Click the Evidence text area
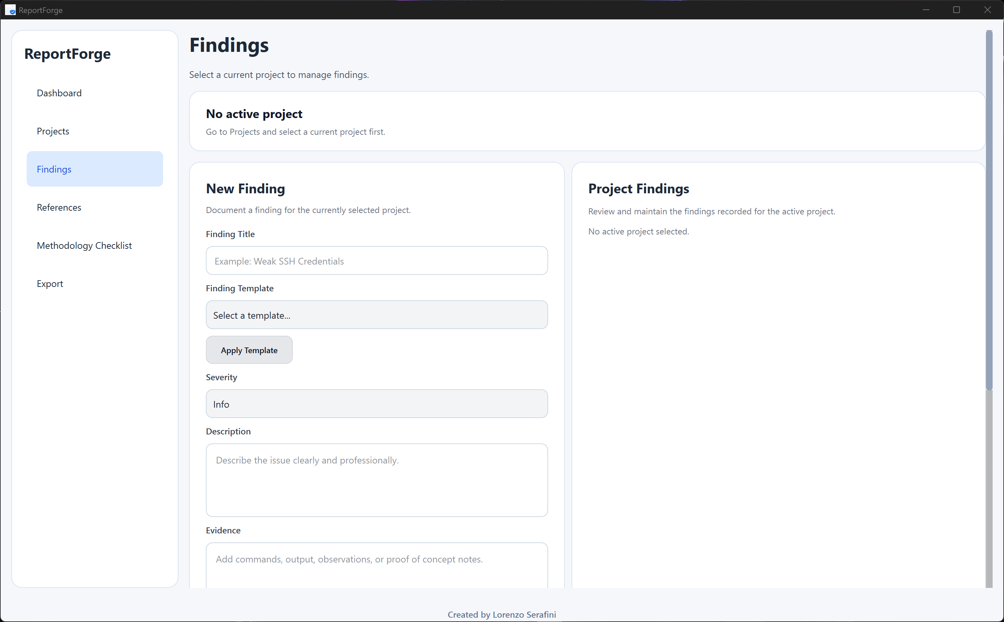 pos(376,565)
